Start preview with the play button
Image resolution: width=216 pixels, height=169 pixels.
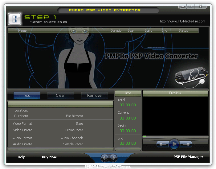(x=174, y=144)
